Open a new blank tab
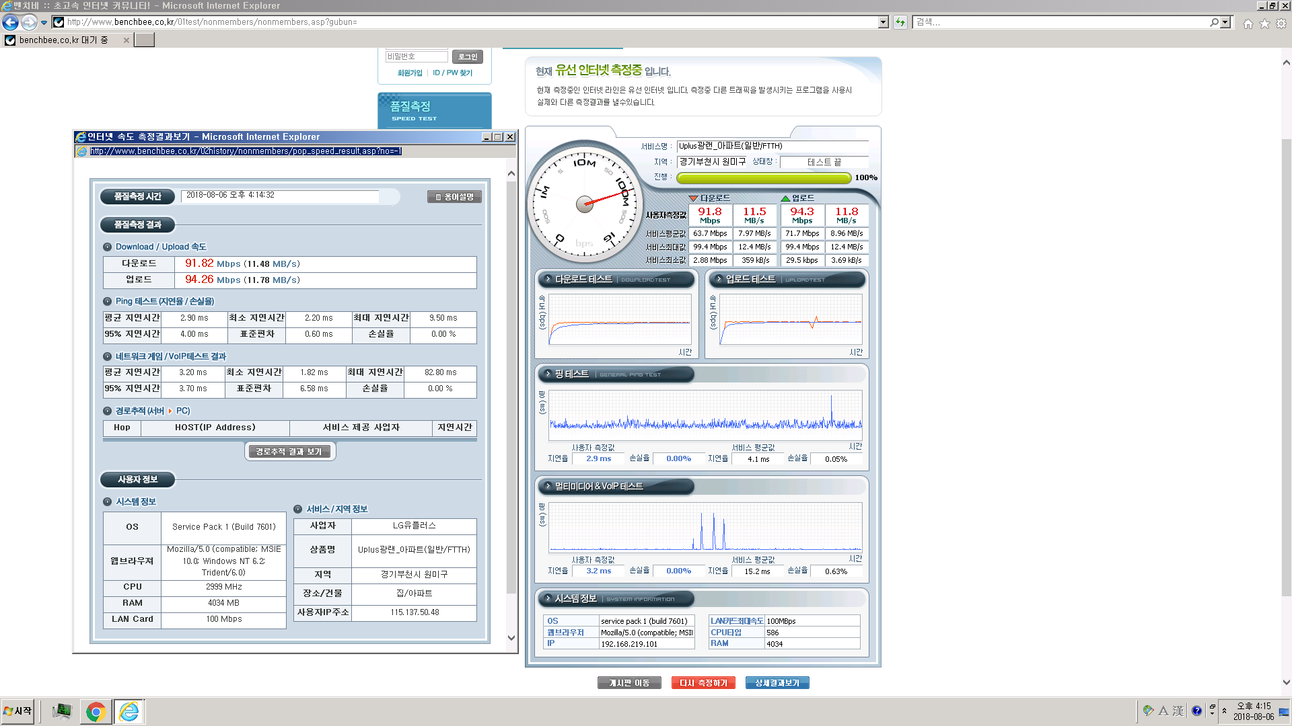The height and width of the screenshot is (726, 1292). coord(144,40)
